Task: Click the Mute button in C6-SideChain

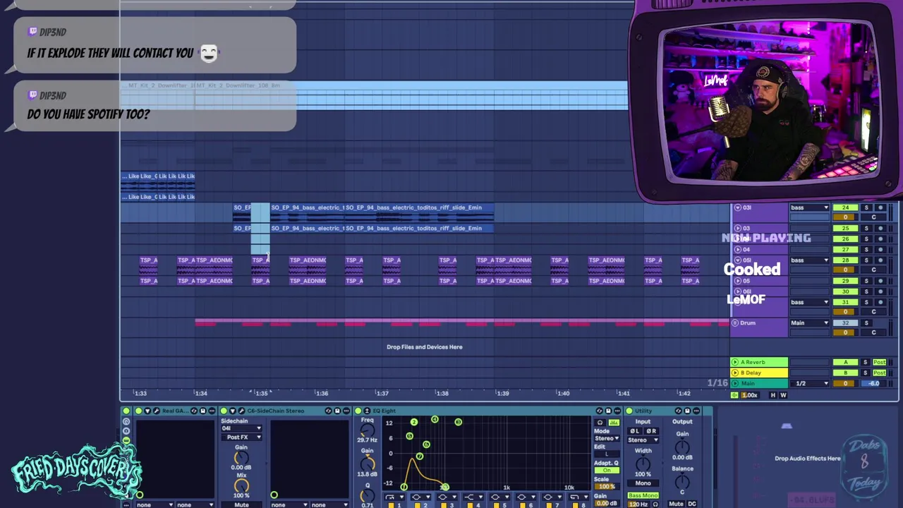Action: [241, 504]
